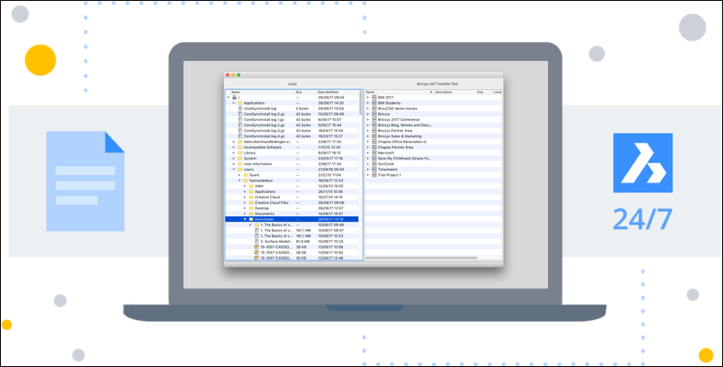Click the Documents folder icon

[250, 214]
